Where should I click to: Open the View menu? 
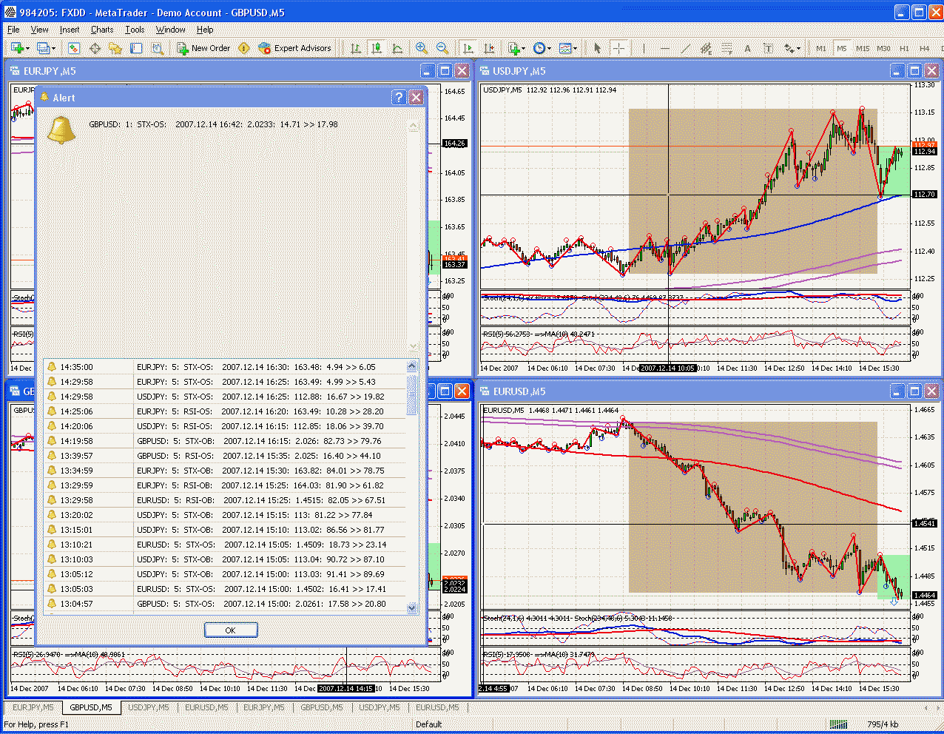39,30
